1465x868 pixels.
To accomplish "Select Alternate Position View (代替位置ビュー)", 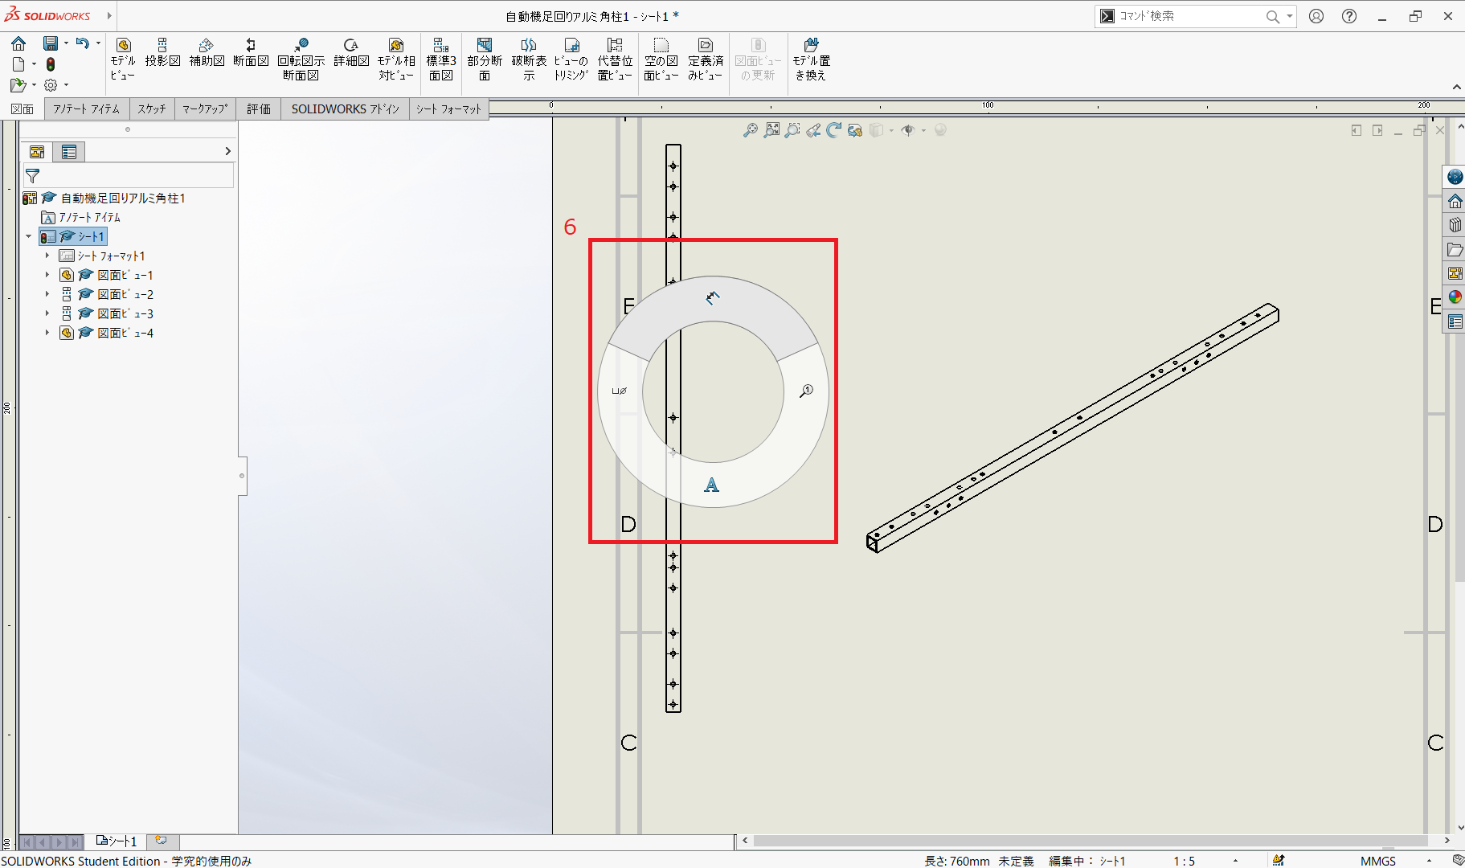I will [615, 59].
